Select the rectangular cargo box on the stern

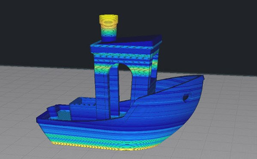[83, 109]
